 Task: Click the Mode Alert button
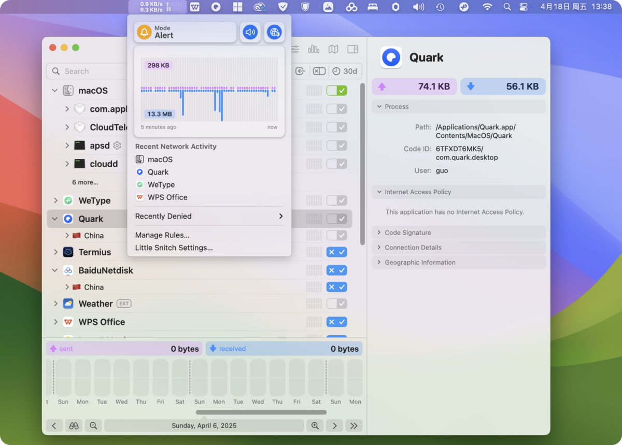(185, 32)
